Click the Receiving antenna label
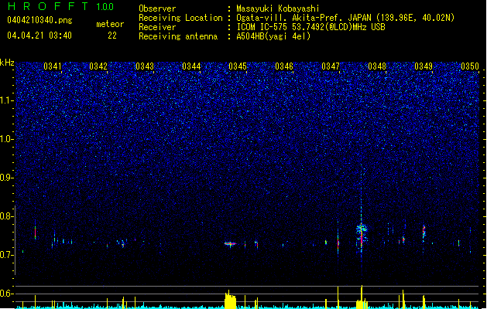Screen dimensions: 487x309 [178, 36]
